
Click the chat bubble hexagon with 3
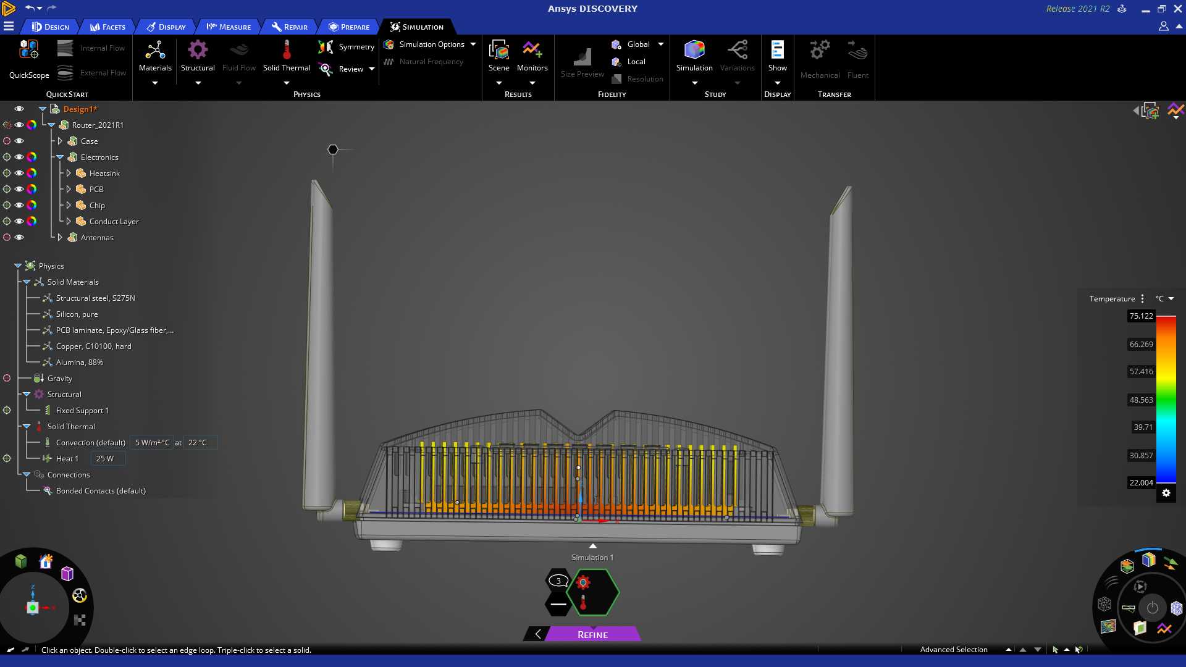(x=558, y=581)
